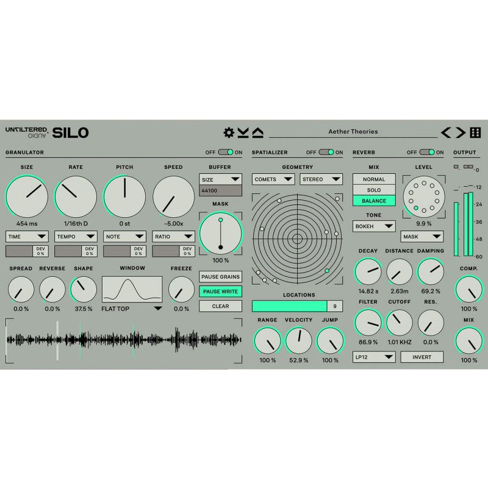
Task: Toggle filter INVERT button
Action: (x=422, y=357)
